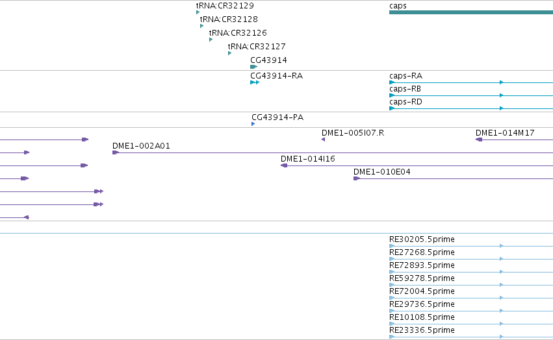Click the caps-RB transcript start arrow
Screen dimensions: 553x340
coord(392,95)
